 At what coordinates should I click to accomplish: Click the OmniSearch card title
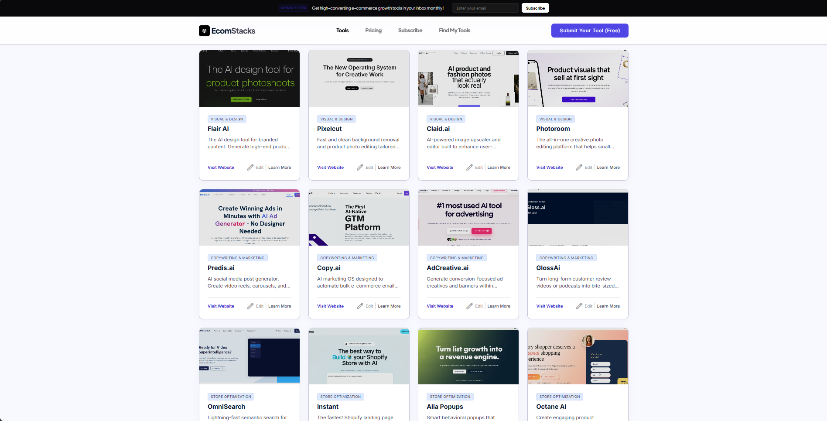[226, 407]
